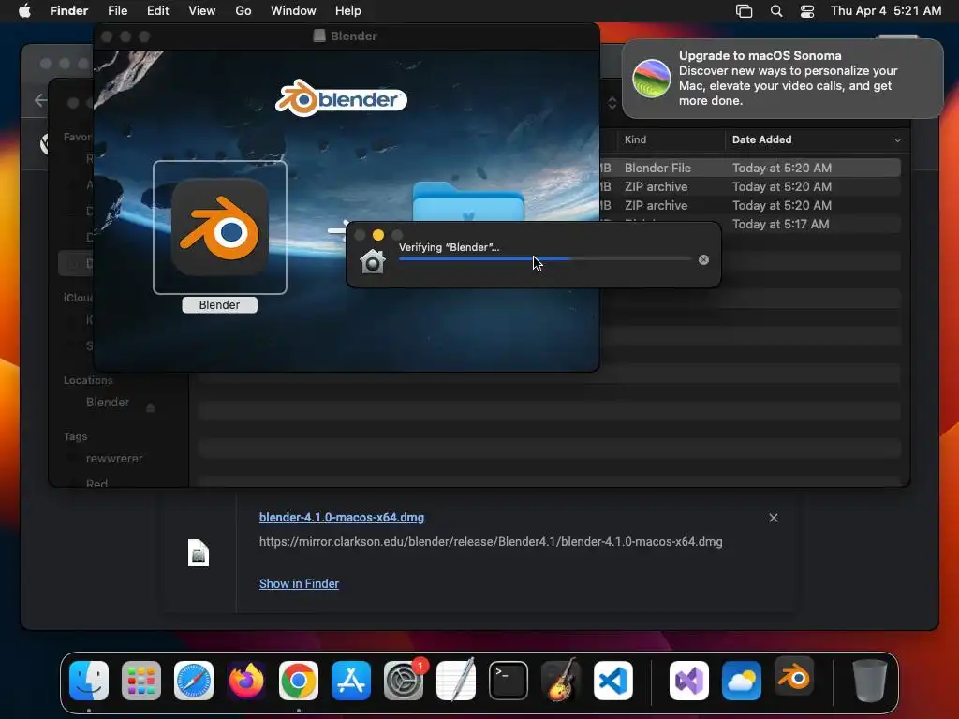Dismiss the download item with X
Screen dimensions: 959x719
774,518
